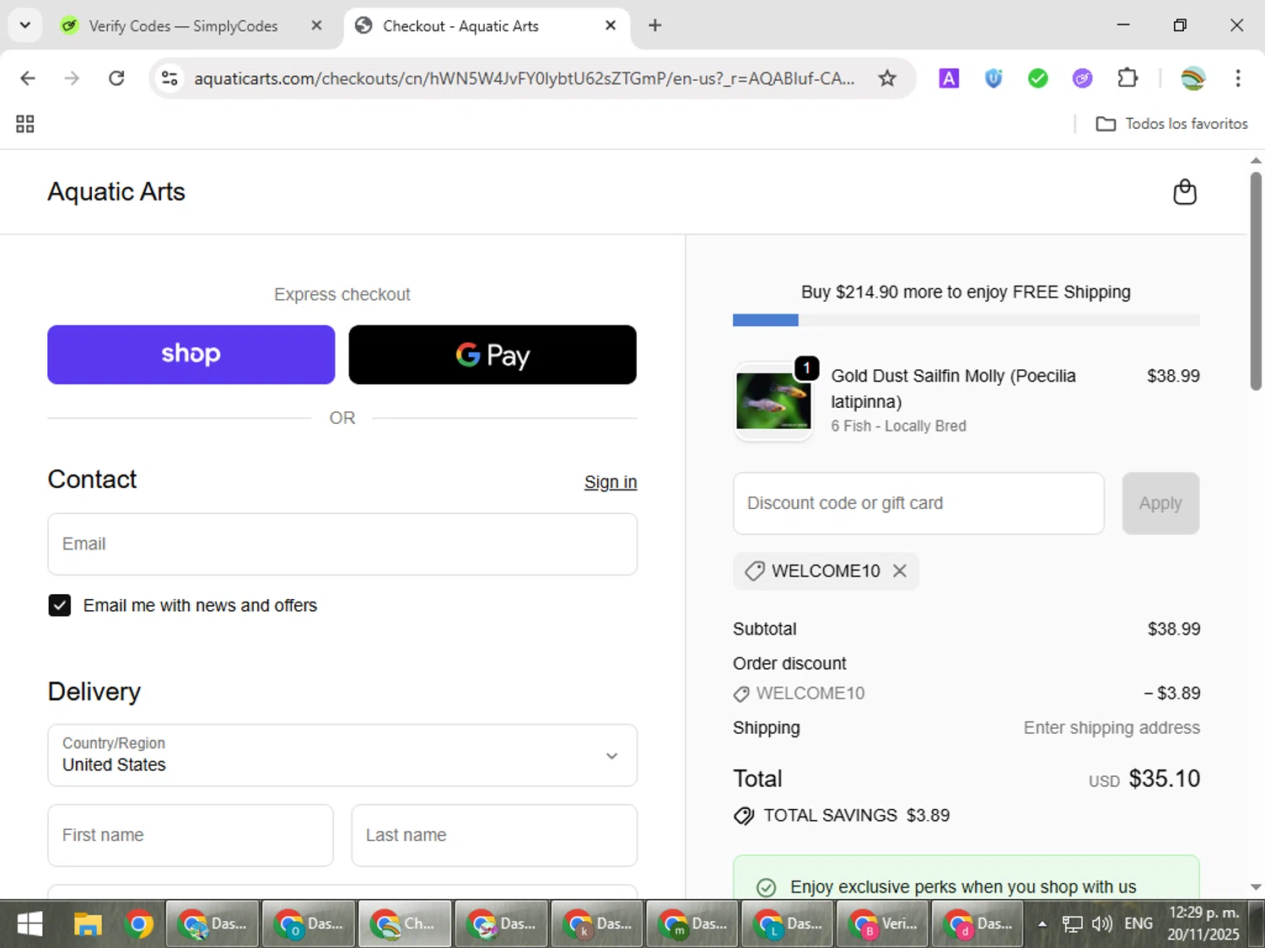Open the purple circular extension icon
The width and height of the screenshot is (1265, 948).
(1082, 78)
